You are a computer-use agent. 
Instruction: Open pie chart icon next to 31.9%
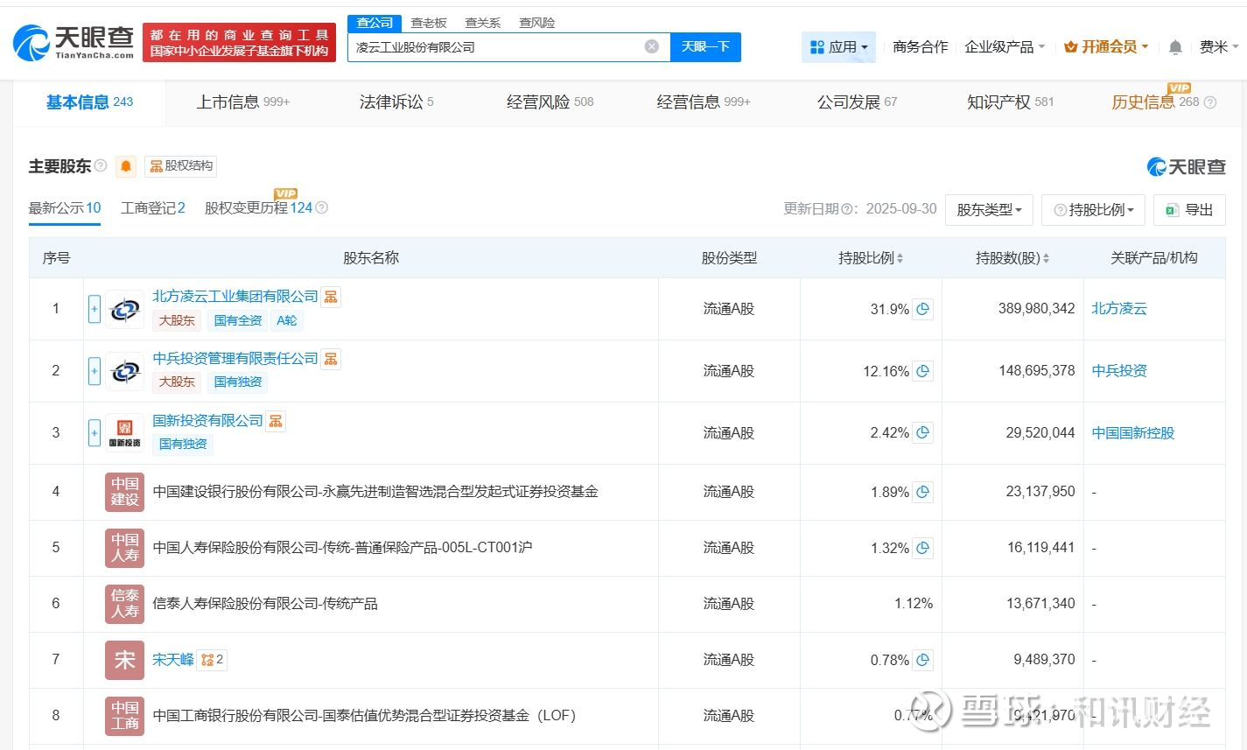(922, 309)
